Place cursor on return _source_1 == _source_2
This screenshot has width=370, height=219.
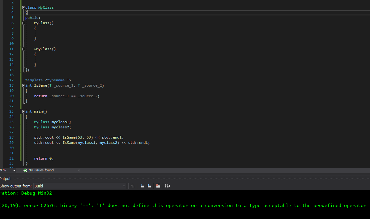pyautogui.click(x=67, y=96)
